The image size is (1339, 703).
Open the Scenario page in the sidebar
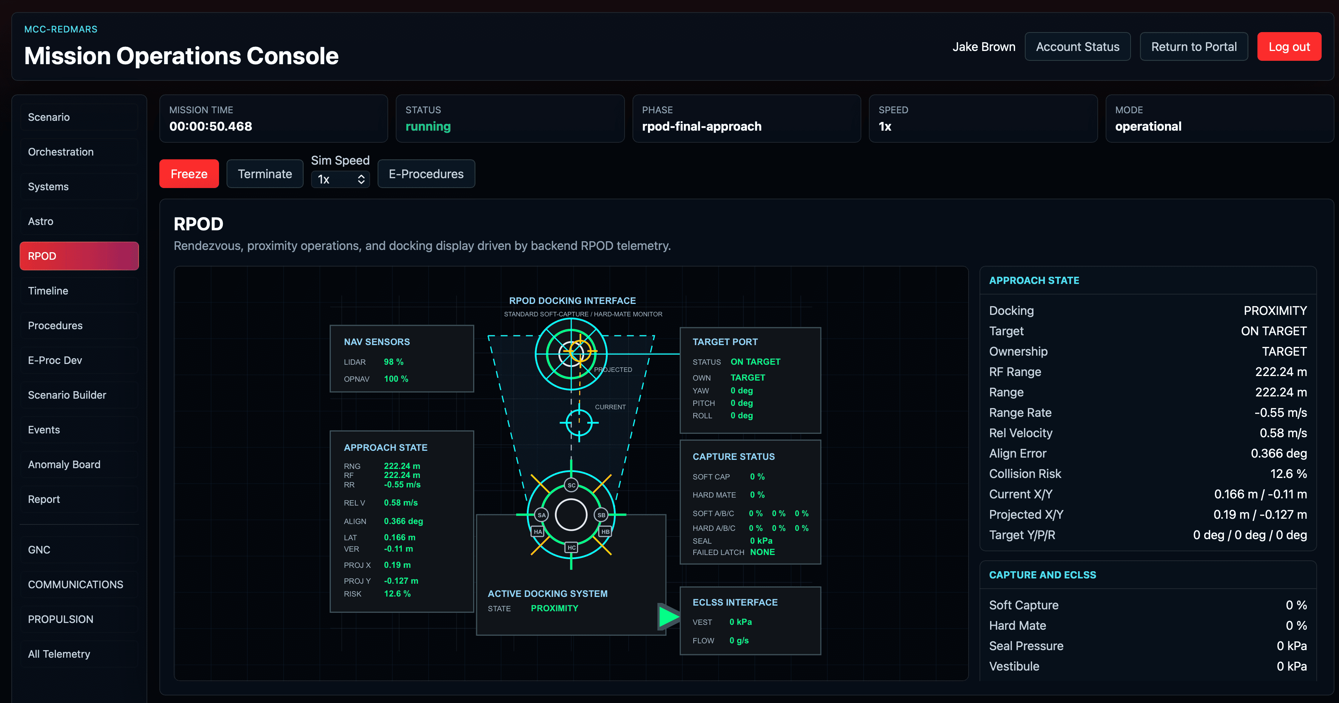pos(79,117)
